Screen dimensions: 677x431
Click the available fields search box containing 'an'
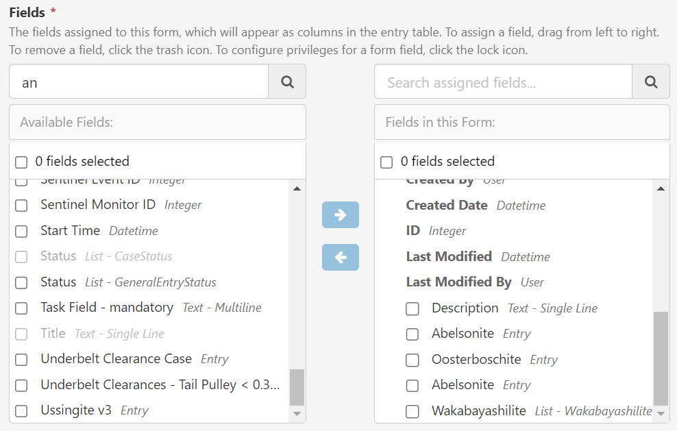coord(137,81)
